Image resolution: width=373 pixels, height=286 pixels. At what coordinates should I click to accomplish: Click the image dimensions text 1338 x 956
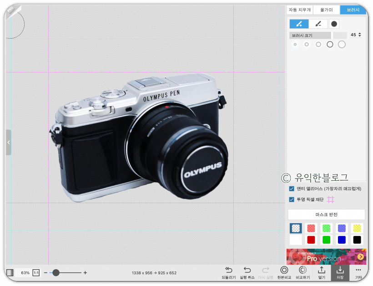click(154, 273)
